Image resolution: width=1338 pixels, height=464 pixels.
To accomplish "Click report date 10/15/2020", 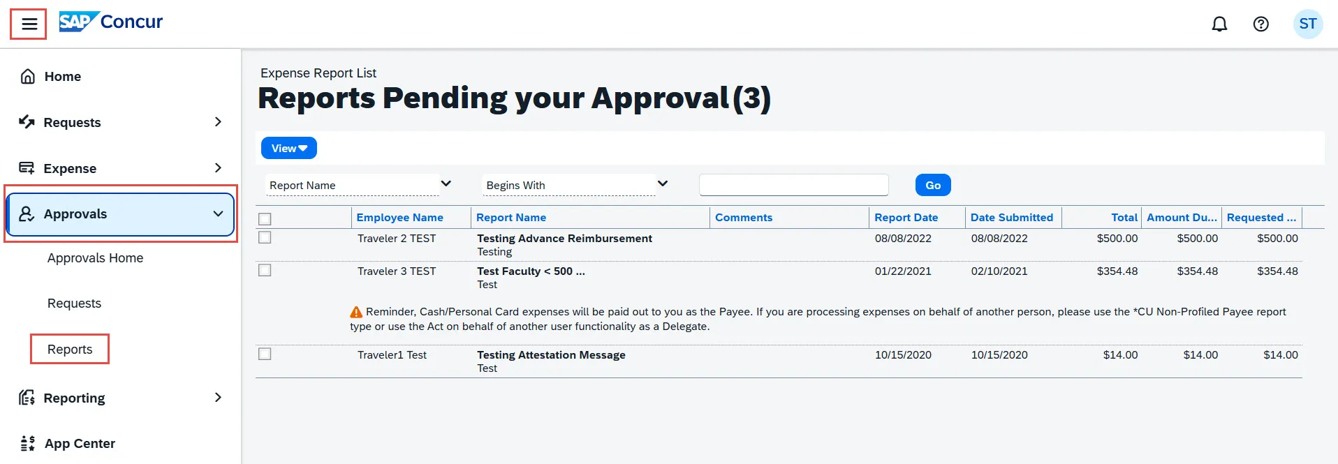I will click(x=903, y=355).
